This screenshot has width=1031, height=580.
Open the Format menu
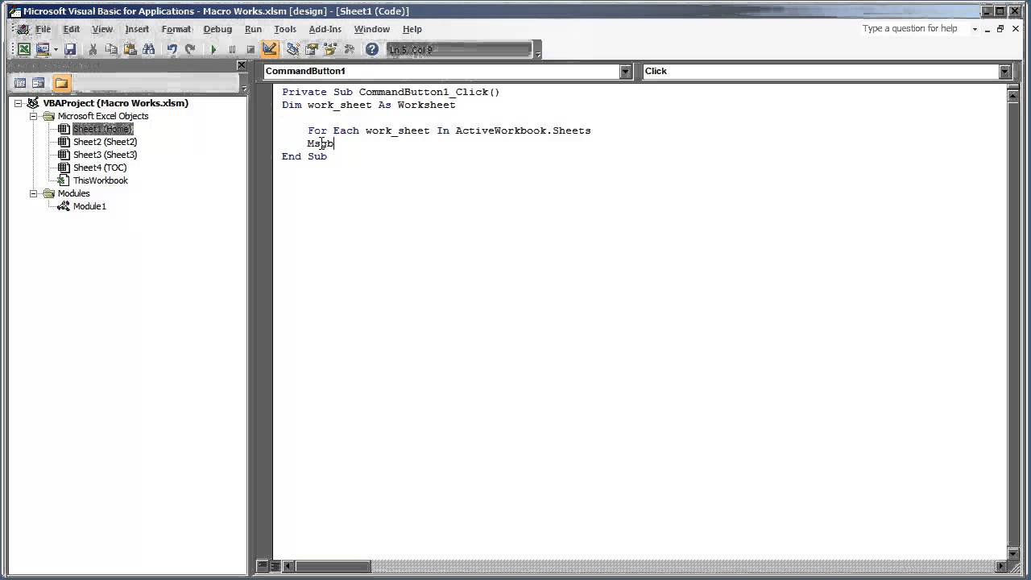pos(176,29)
